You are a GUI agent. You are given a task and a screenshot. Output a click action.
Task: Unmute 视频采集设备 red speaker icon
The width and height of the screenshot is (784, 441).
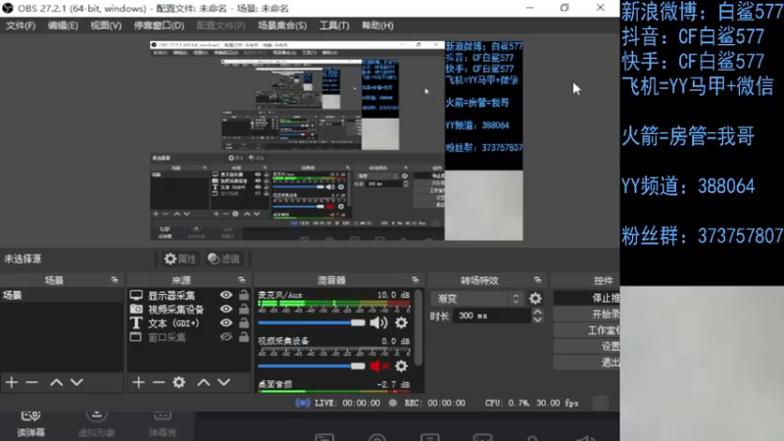point(378,366)
